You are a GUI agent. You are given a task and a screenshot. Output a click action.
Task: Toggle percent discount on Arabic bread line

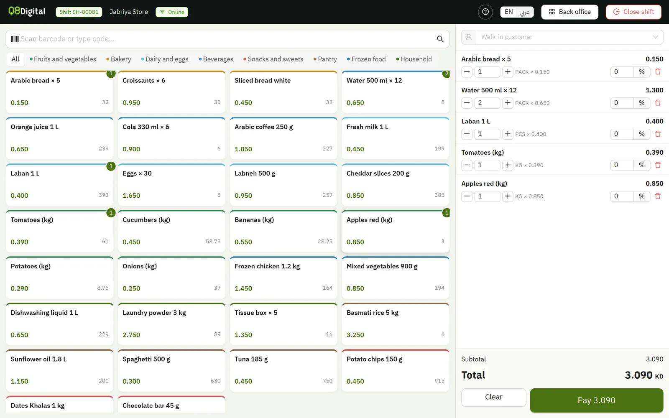click(642, 72)
